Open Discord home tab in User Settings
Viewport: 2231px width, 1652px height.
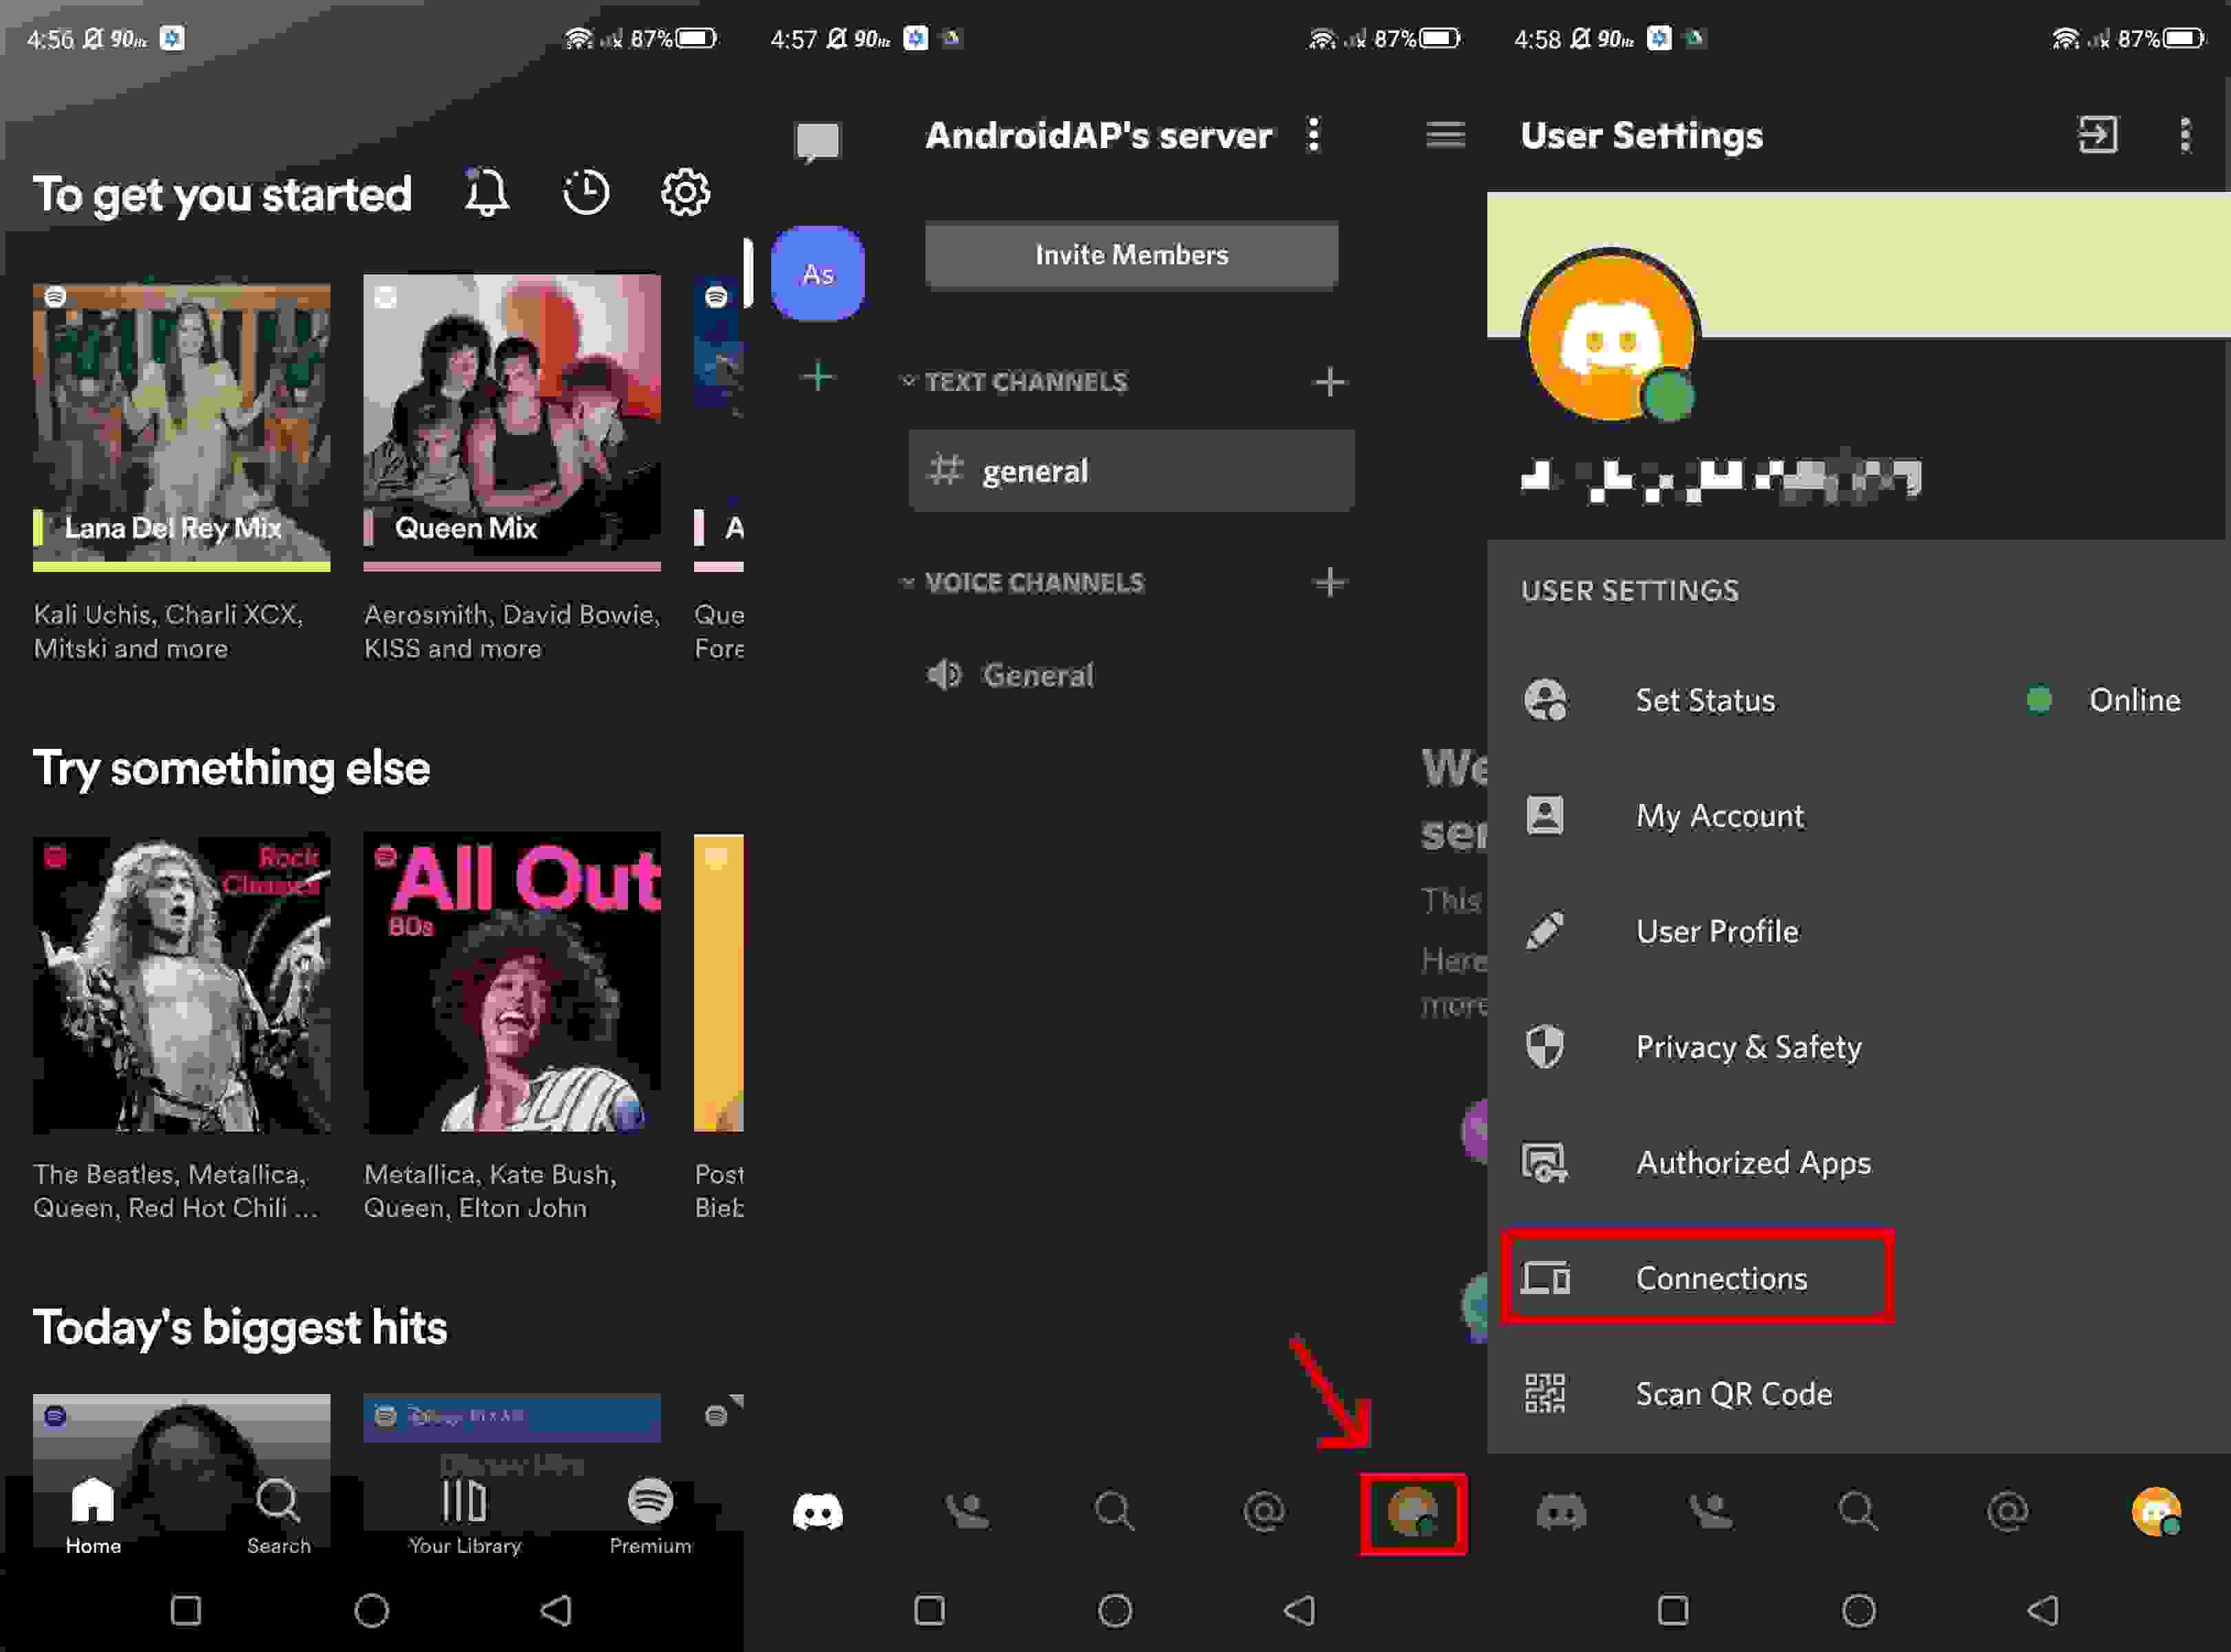(1561, 1512)
